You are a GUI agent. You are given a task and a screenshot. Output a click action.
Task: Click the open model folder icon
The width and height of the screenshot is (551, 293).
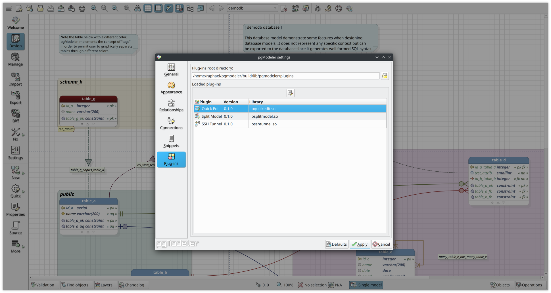click(40, 8)
